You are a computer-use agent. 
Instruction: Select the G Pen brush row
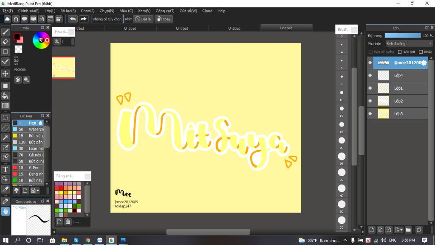tap(28, 168)
